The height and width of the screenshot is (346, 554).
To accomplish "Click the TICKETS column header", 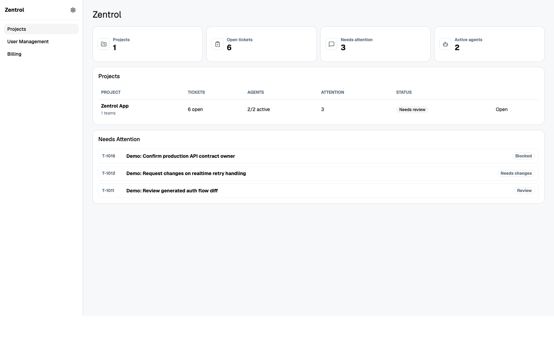I will (x=196, y=92).
